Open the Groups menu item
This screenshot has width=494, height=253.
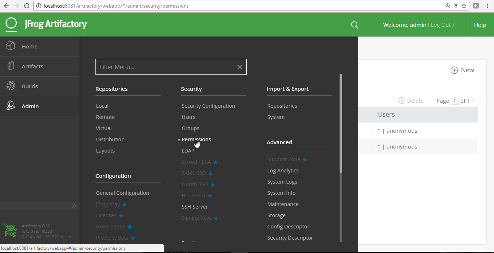[x=191, y=128]
